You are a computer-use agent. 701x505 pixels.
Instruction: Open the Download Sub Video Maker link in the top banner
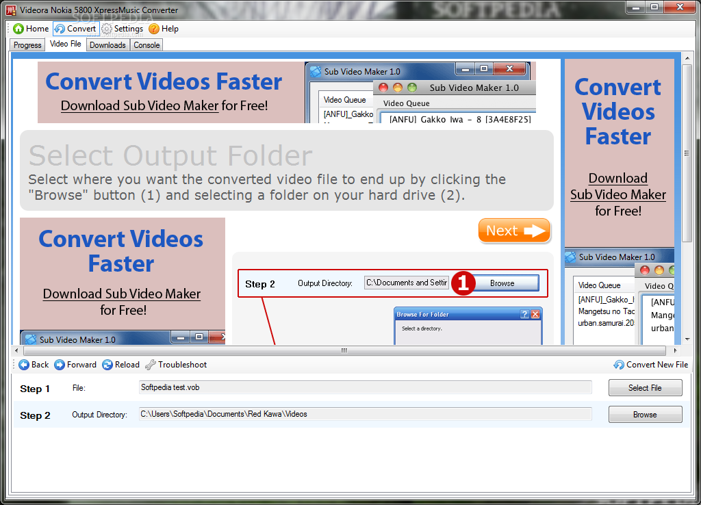pos(140,105)
